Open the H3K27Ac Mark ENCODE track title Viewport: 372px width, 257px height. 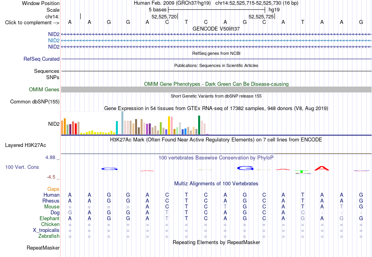coord(216,140)
